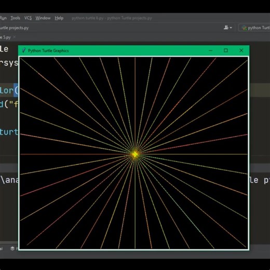Click the '\ana' path text in run console
The height and width of the screenshot is (270, 270).
click(9, 180)
